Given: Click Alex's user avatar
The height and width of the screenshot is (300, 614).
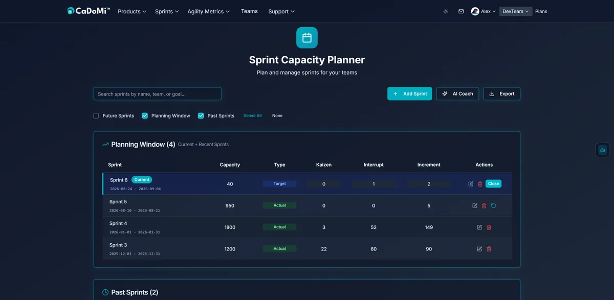Looking at the screenshot, I should pyautogui.click(x=475, y=11).
